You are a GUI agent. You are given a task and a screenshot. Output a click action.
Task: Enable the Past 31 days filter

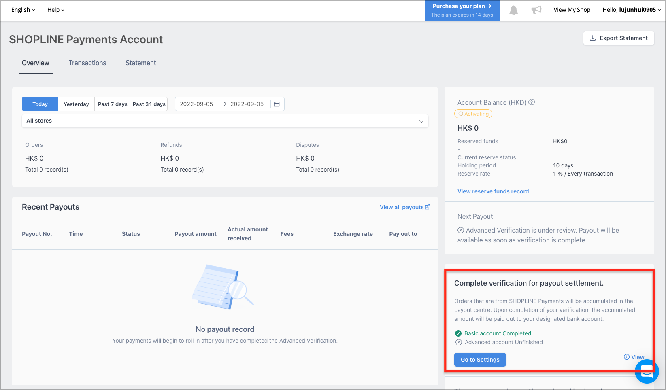tap(149, 104)
